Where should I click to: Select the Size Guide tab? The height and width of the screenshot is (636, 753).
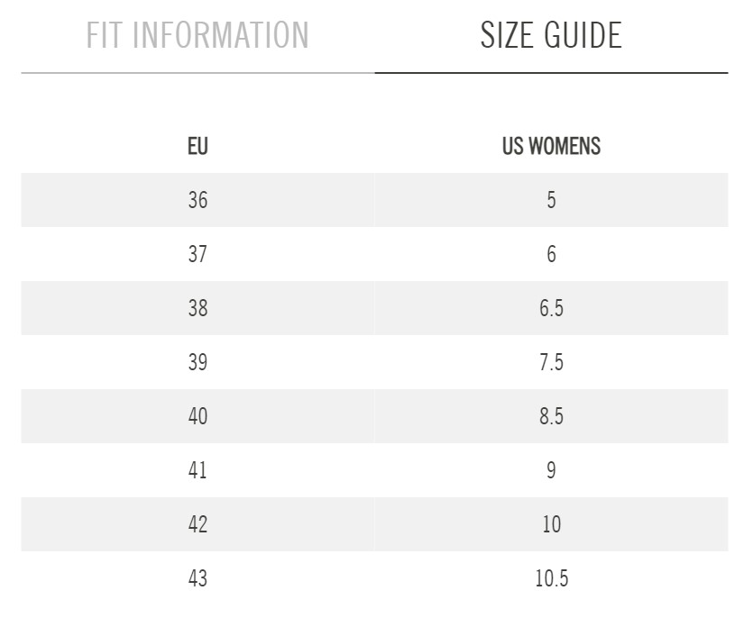(x=551, y=36)
